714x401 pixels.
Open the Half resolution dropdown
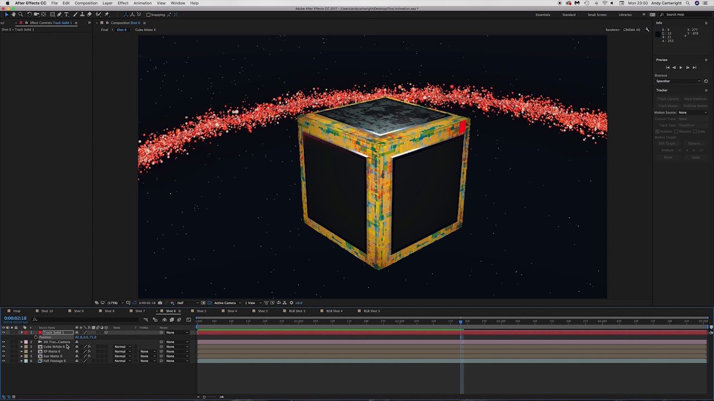pos(187,303)
